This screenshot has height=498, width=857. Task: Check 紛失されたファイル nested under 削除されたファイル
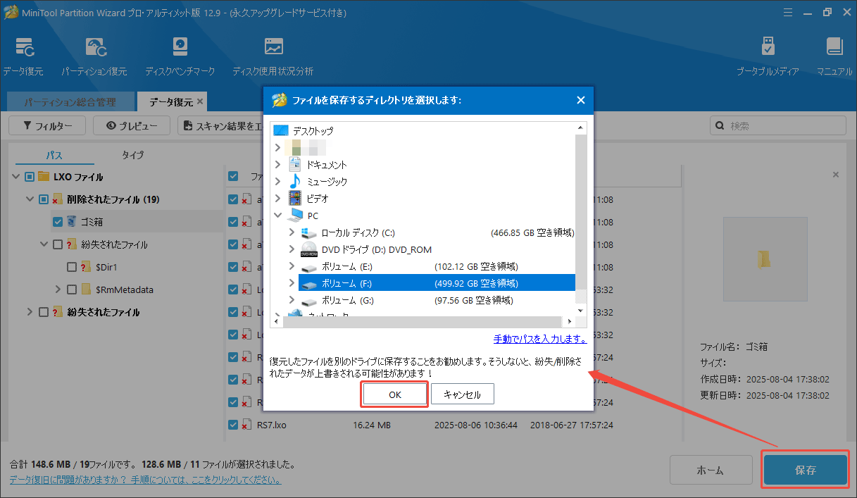coord(58,244)
